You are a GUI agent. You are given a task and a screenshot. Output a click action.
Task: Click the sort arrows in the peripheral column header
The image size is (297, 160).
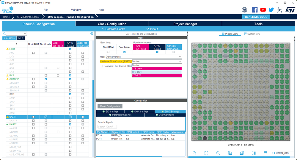pos(16,44)
